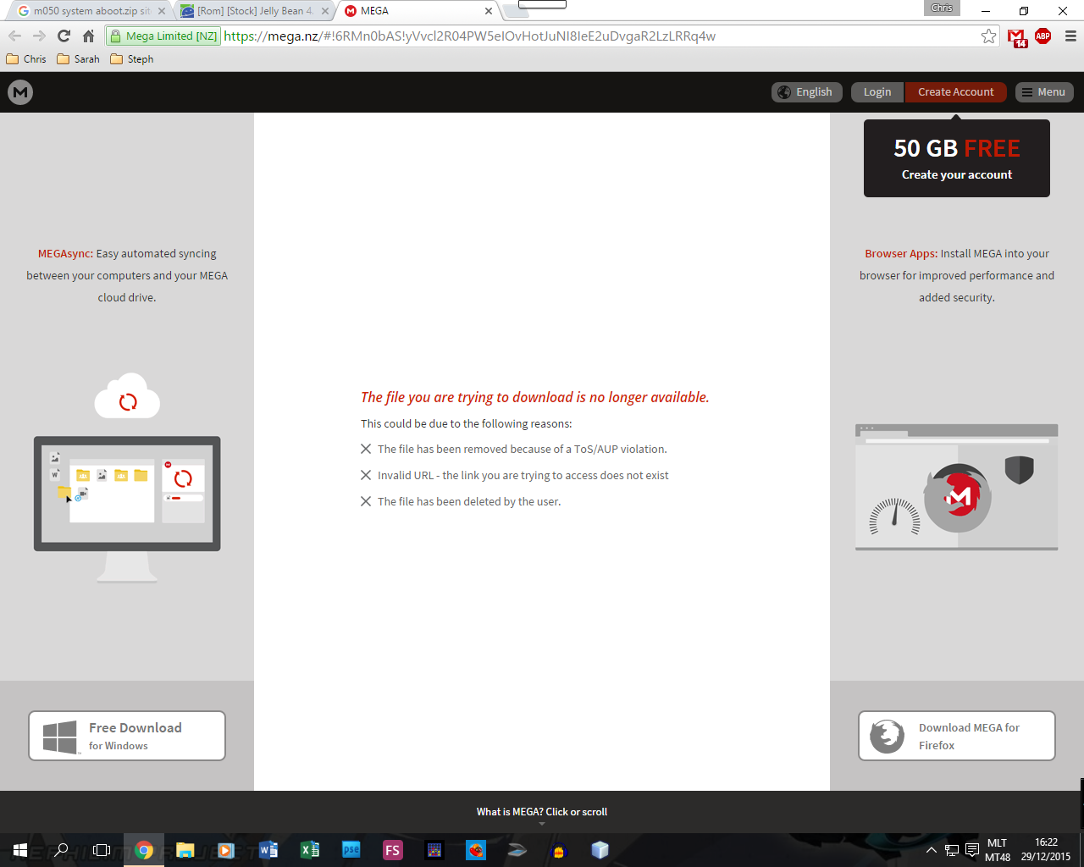Viewport: 1084px width, 867px height.
Task: Open the Adblock Plus extension icon
Action: tap(1043, 36)
